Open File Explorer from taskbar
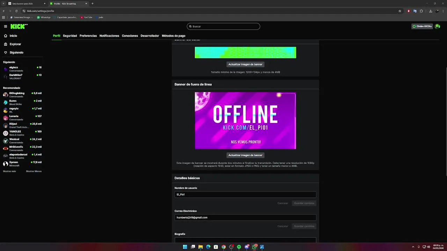Screen dimensions: 447x251 click(x=200, y=247)
